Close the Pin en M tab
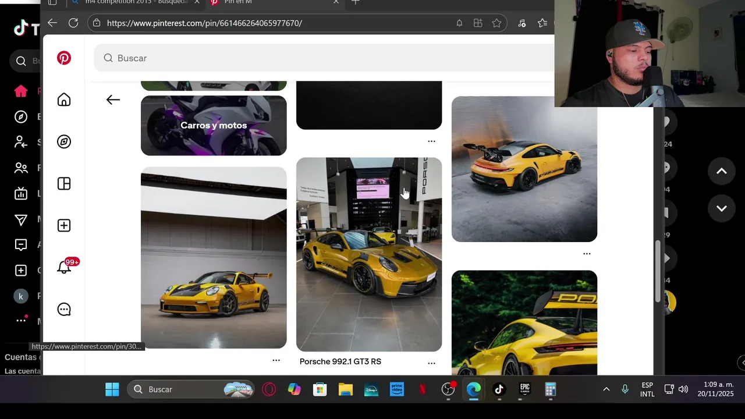 (336, 2)
